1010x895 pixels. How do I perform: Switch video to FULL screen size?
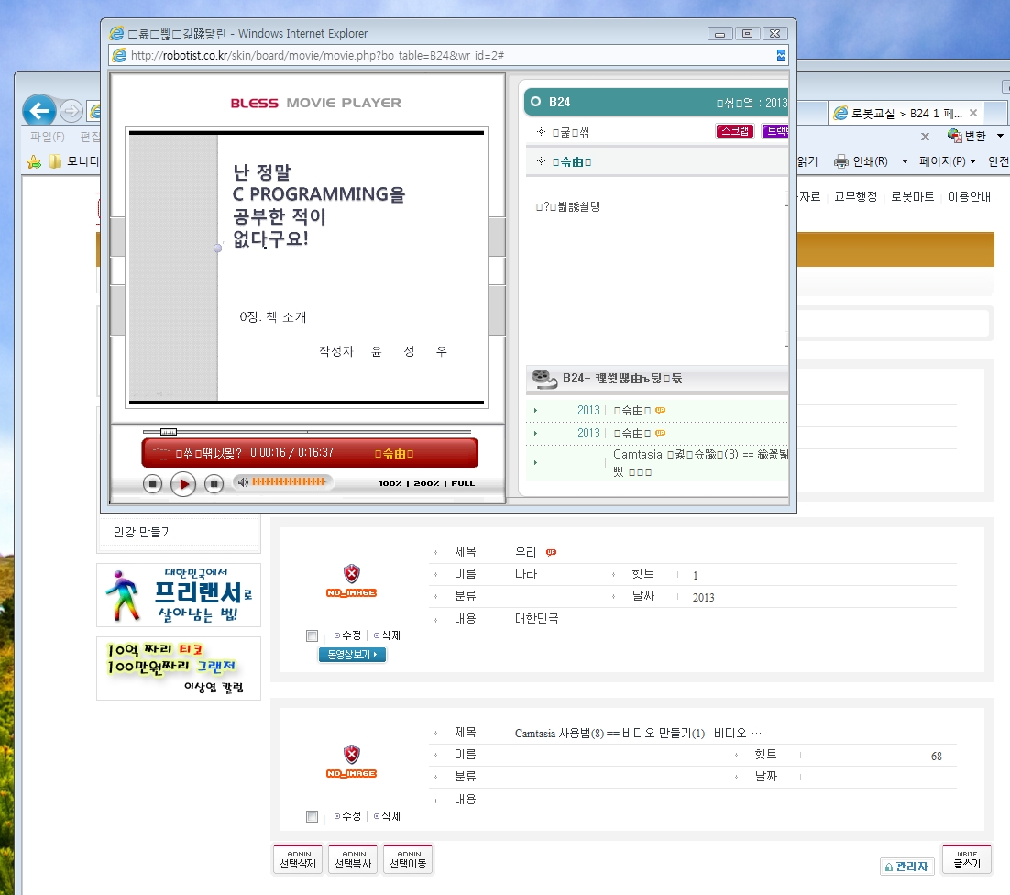(462, 483)
